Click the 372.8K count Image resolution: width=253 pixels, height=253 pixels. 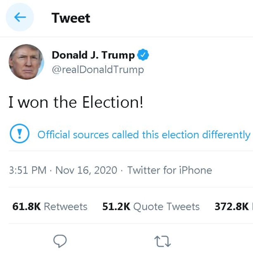[x=231, y=207]
